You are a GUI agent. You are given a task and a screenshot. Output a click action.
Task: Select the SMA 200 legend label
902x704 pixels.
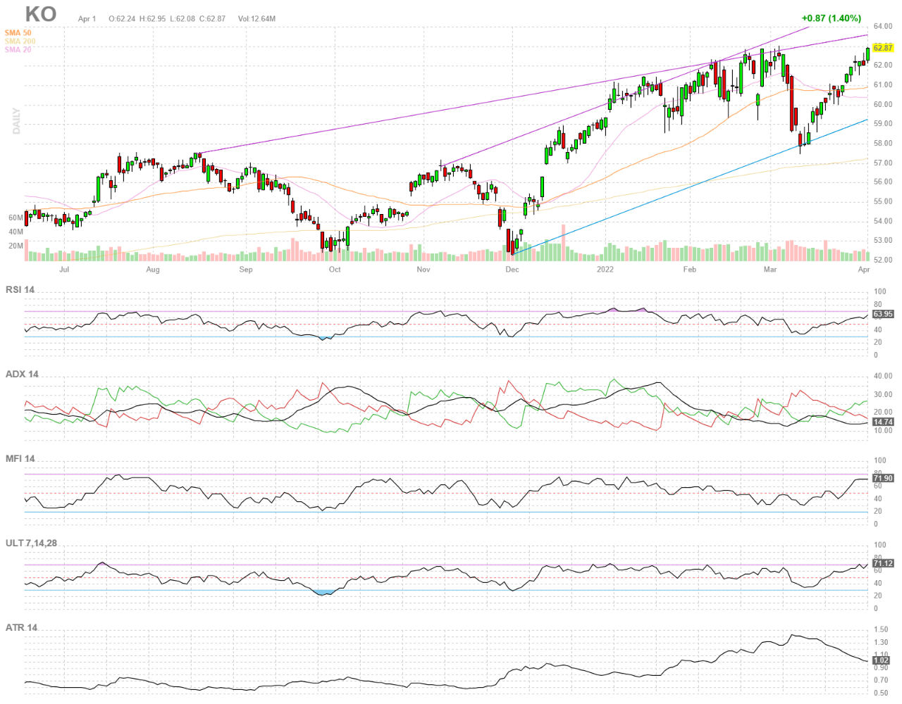click(x=20, y=42)
